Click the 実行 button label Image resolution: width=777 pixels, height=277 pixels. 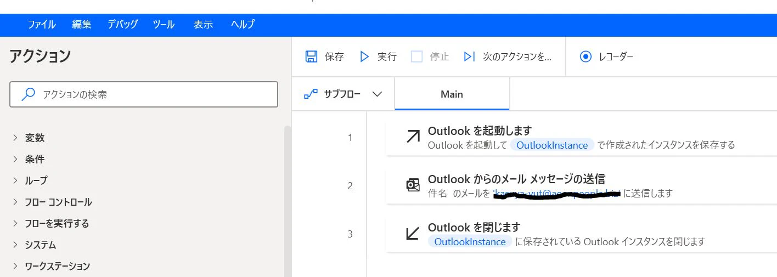click(387, 56)
